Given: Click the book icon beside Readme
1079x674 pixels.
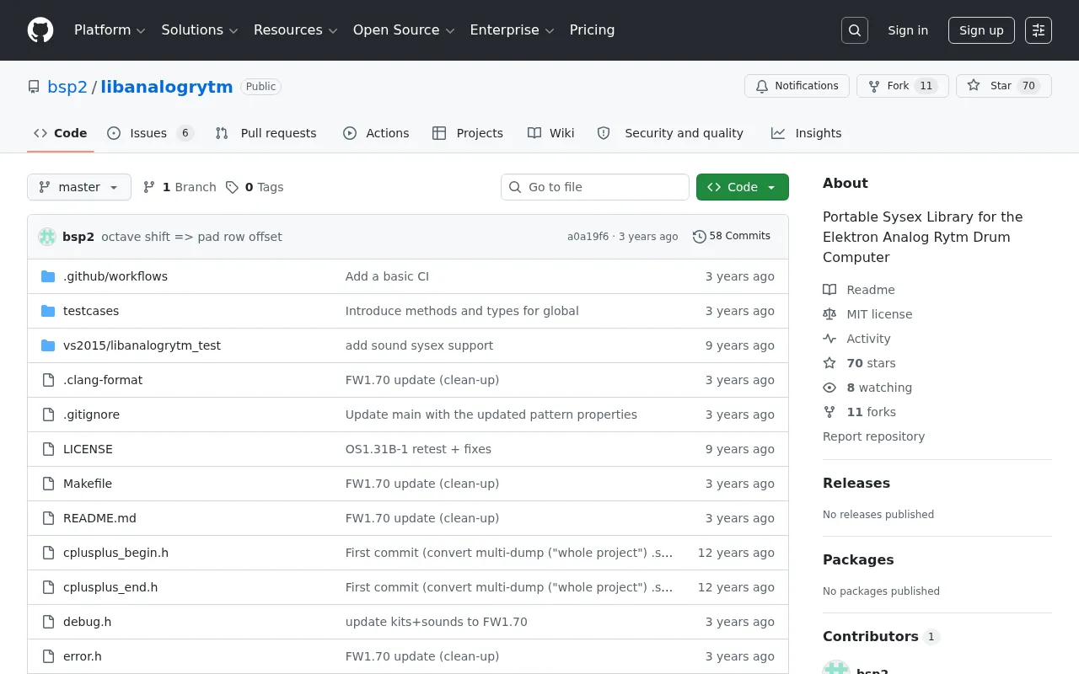Looking at the screenshot, I should (829, 290).
